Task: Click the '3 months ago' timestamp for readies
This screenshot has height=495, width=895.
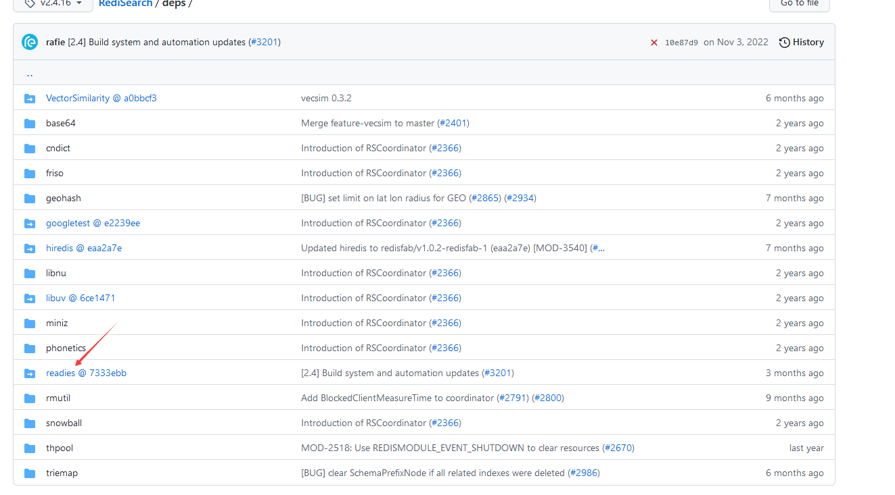Action: [x=795, y=373]
